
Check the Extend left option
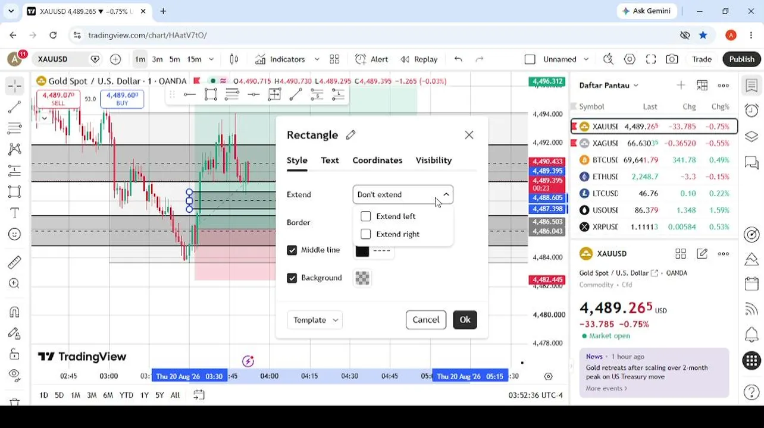[x=365, y=216]
